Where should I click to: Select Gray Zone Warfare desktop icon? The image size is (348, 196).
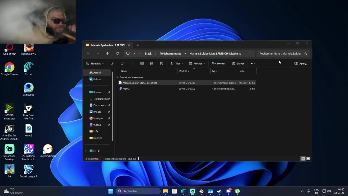pyautogui.click(x=29, y=112)
